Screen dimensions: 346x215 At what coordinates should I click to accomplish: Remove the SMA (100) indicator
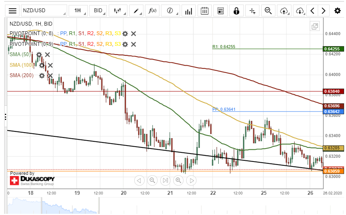click(50, 65)
